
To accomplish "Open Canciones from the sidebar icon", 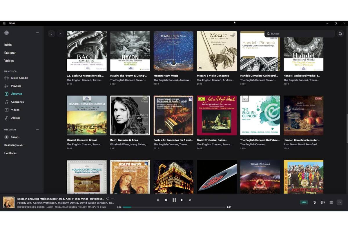I will tap(6, 102).
